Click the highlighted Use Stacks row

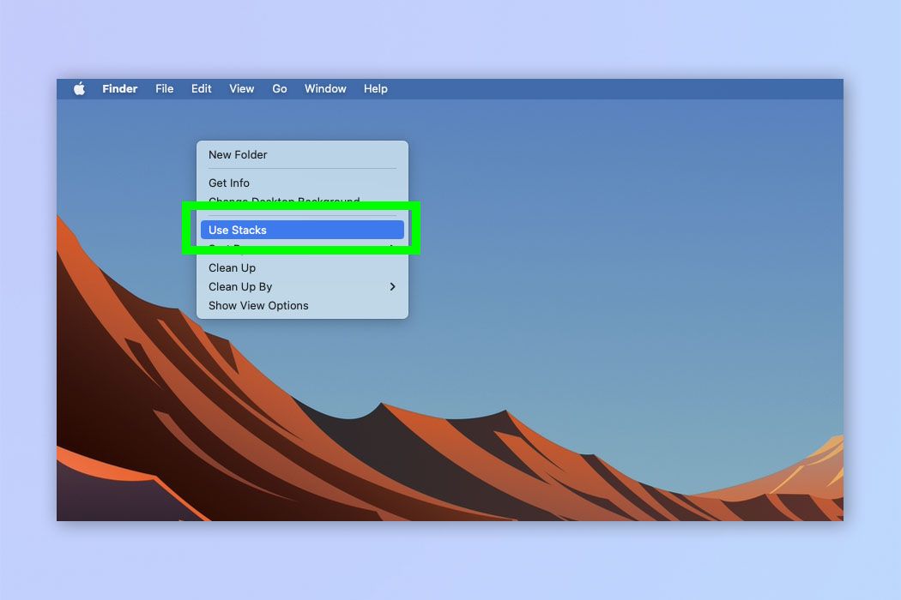tap(301, 229)
